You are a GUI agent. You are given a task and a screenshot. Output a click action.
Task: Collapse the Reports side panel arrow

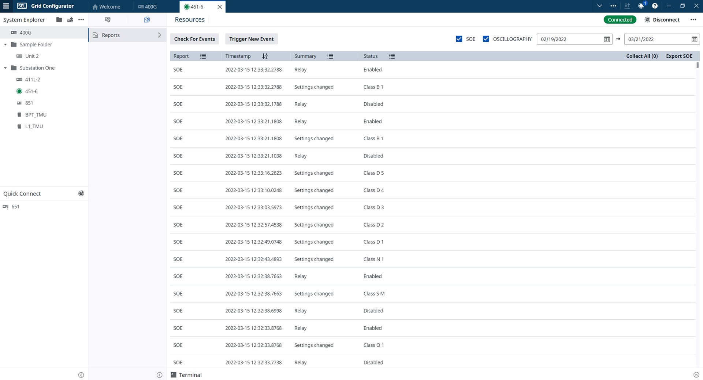(x=160, y=375)
